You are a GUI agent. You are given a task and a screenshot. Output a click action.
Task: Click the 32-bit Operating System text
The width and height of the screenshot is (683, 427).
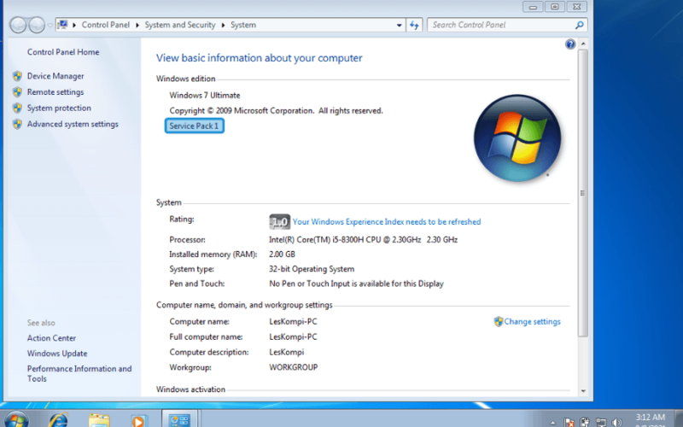tap(312, 269)
